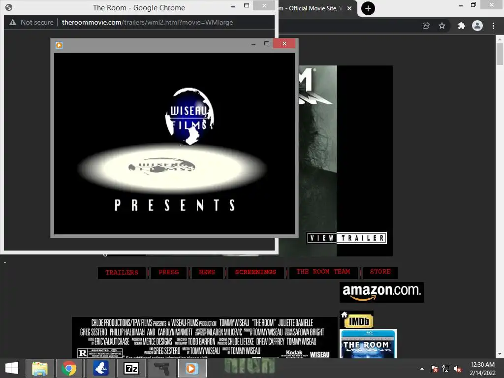Viewport: 504px width, 378px height.
Task: Close the Official Movie Site tab
Action: tap(349, 8)
